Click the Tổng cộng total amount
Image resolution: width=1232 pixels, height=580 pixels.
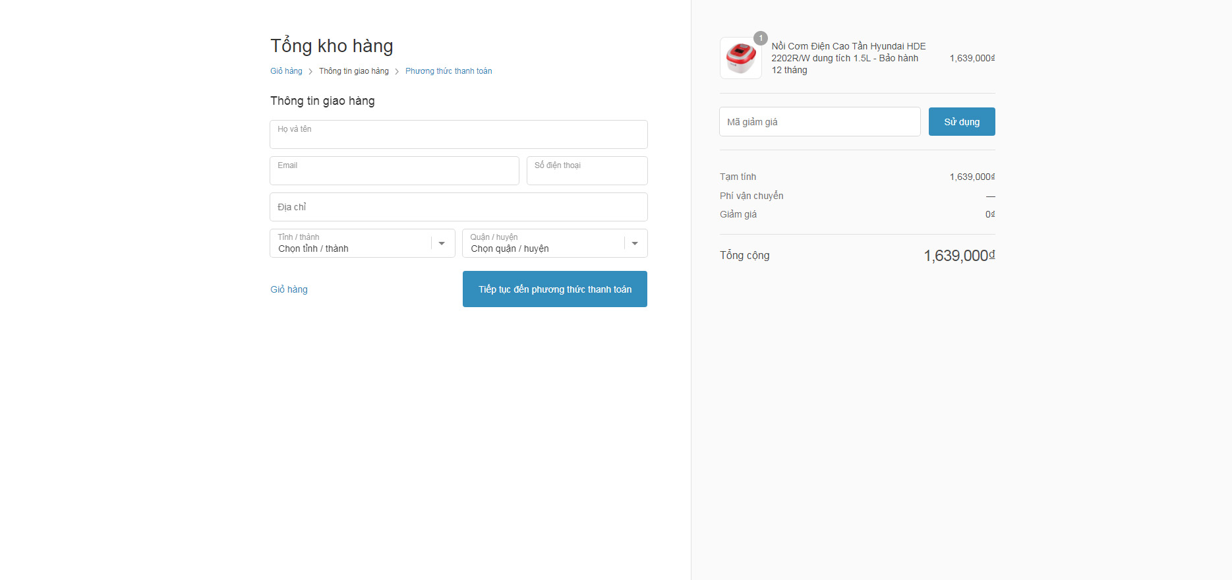[x=958, y=256]
